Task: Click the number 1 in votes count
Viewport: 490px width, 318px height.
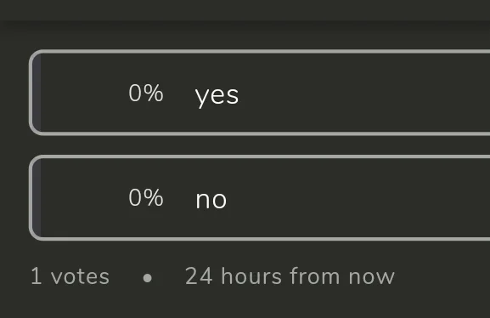Action: (x=37, y=276)
